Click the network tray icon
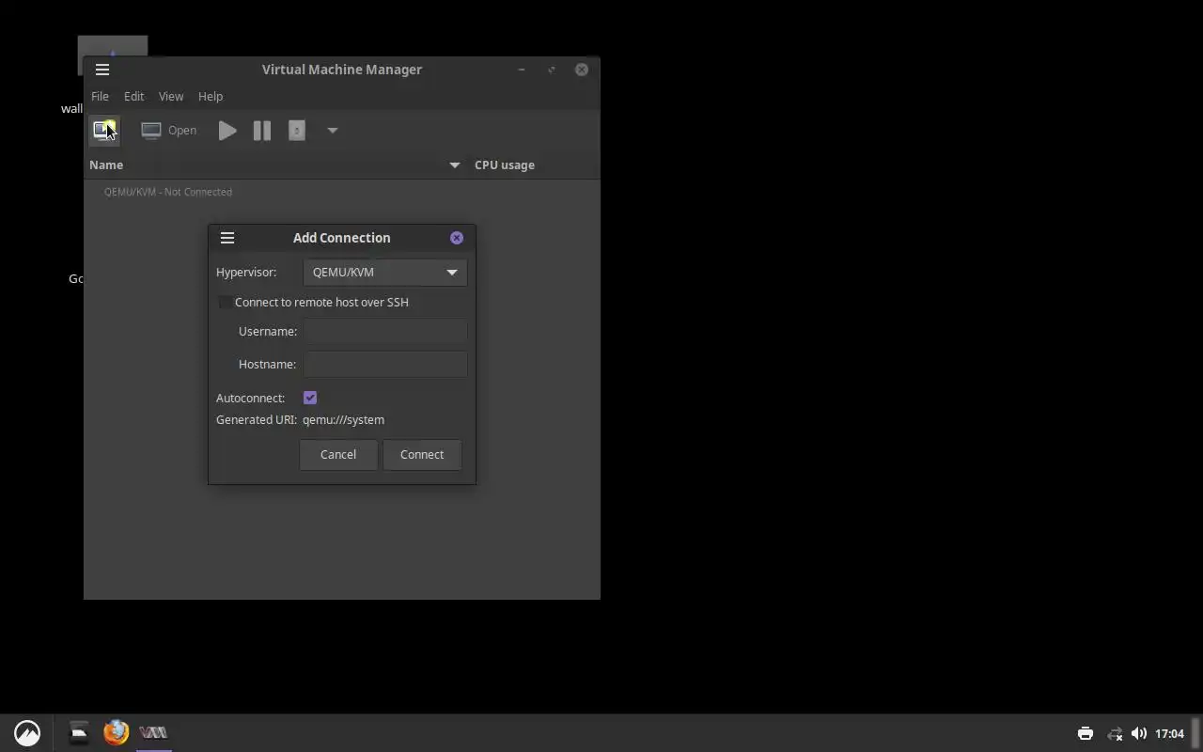 point(1115,734)
